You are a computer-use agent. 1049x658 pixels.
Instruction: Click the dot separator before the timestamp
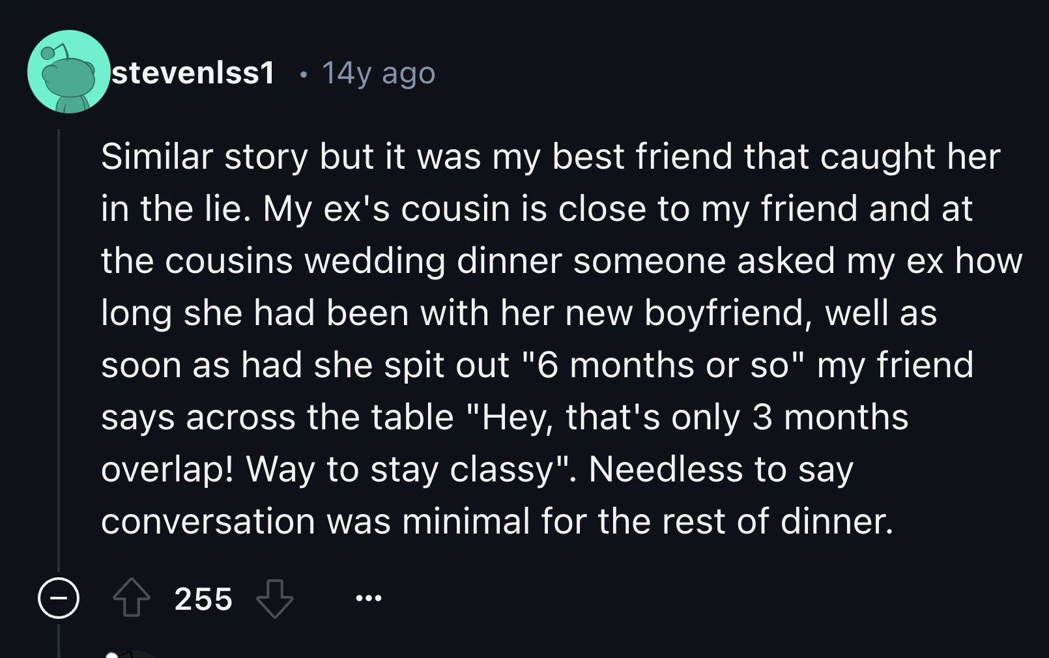(302, 74)
